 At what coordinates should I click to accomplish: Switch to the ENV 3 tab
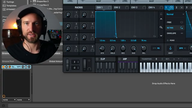click(x=138, y=7)
